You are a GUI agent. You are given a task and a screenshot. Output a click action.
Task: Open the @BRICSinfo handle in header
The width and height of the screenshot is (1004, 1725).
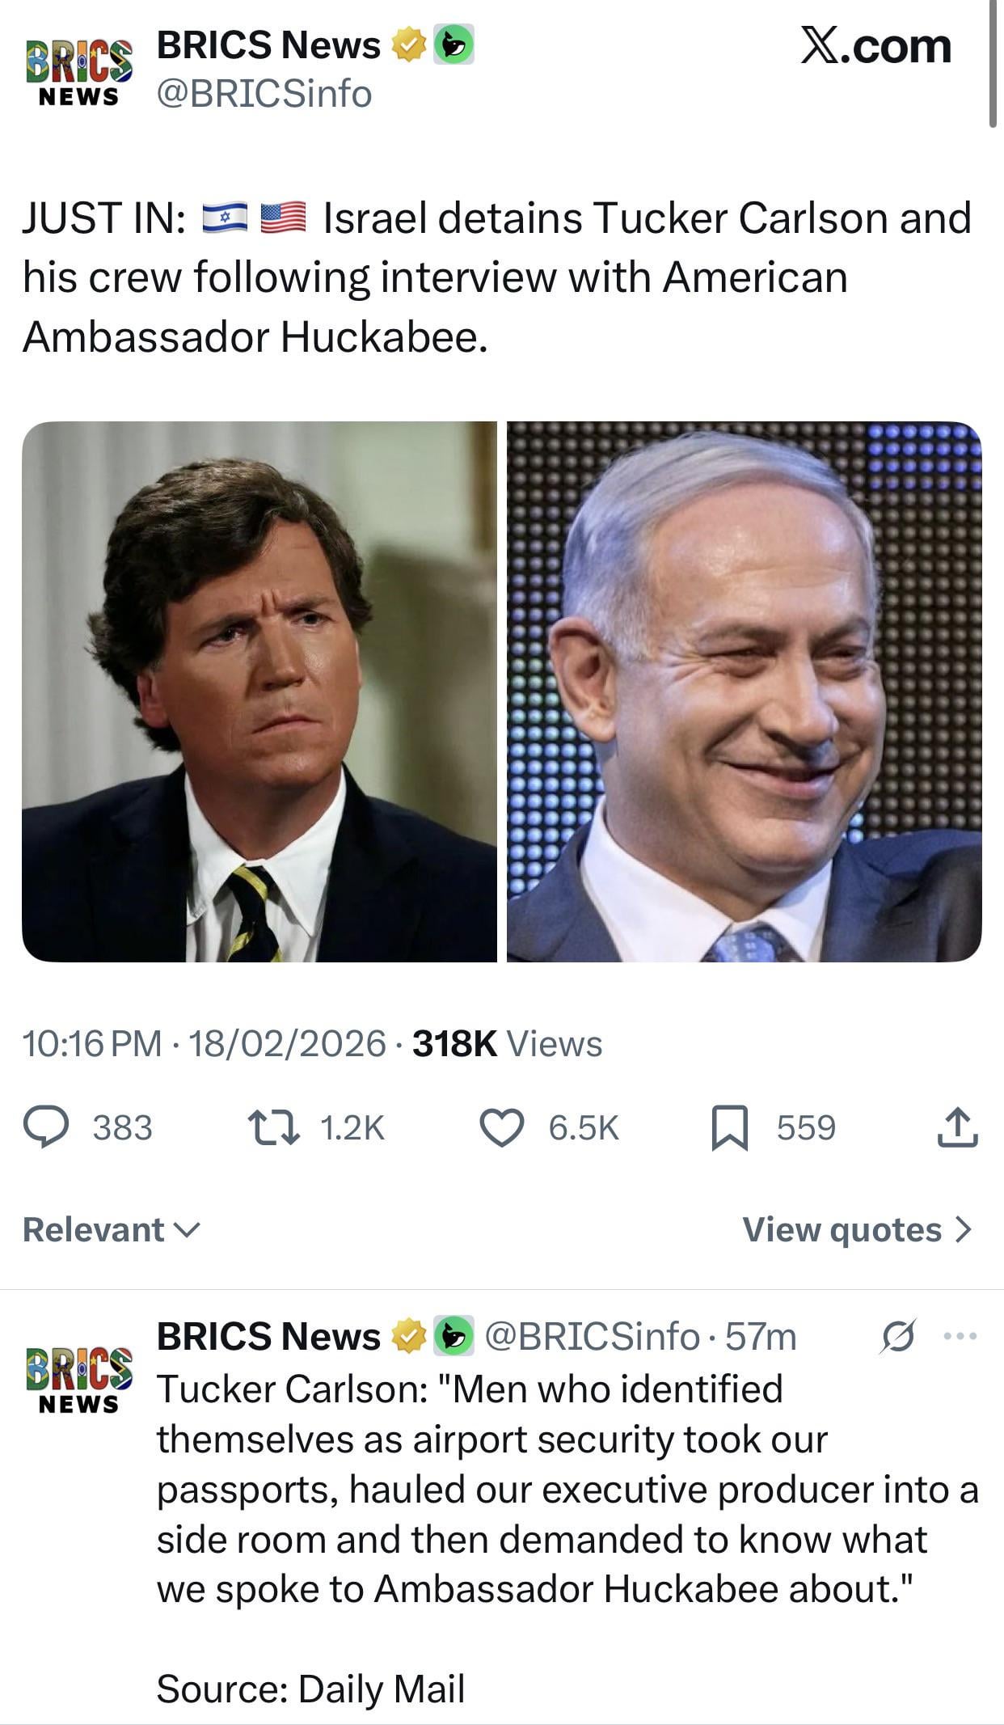click(x=264, y=94)
